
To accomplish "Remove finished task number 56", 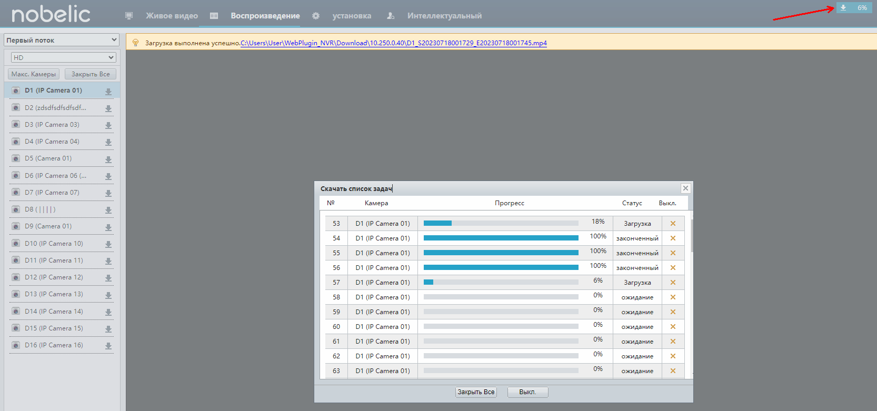I will coord(673,268).
